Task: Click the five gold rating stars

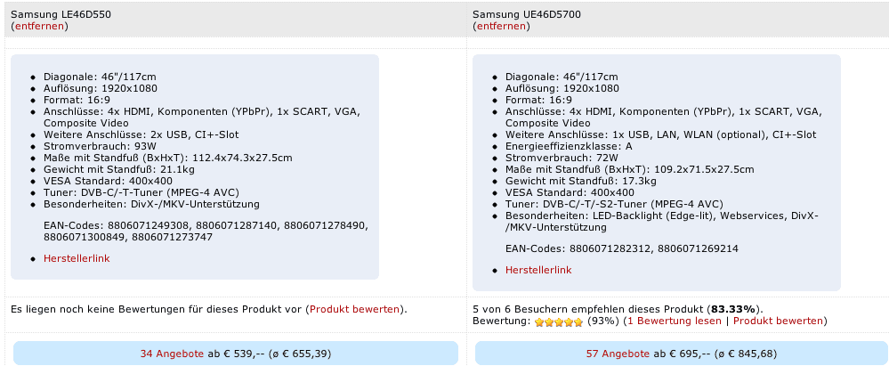Action: pos(559,321)
